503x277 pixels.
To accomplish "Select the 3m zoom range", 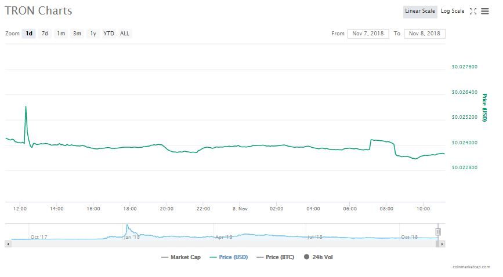I will tap(77, 34).
